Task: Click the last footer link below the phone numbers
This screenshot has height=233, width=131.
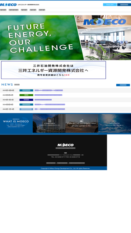Action: [77, 163]
